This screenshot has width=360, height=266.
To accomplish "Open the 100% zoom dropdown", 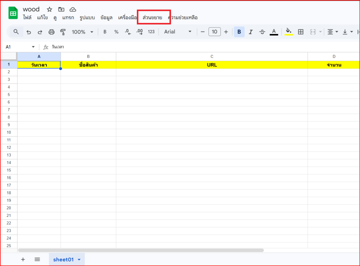I will pyautogui.click(x=82, y=32).
